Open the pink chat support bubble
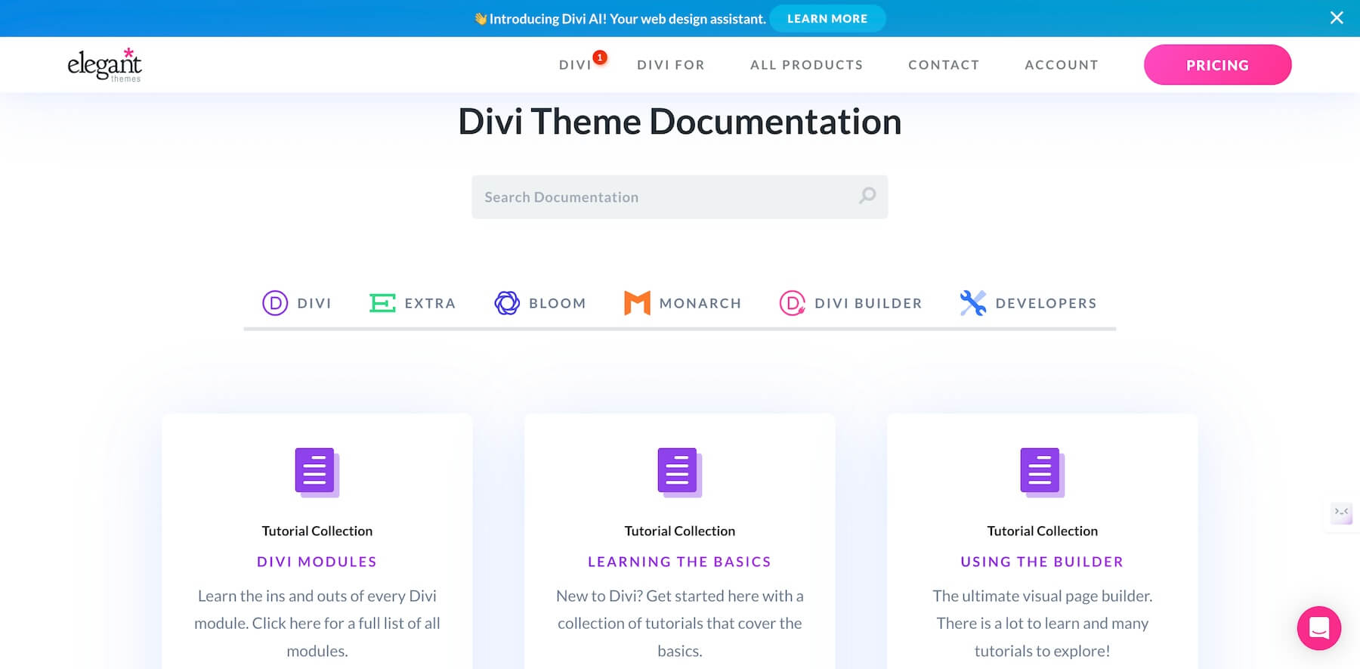This screenshot has height=669, width=1360. pyautogui.click(x=1319, y=628)
